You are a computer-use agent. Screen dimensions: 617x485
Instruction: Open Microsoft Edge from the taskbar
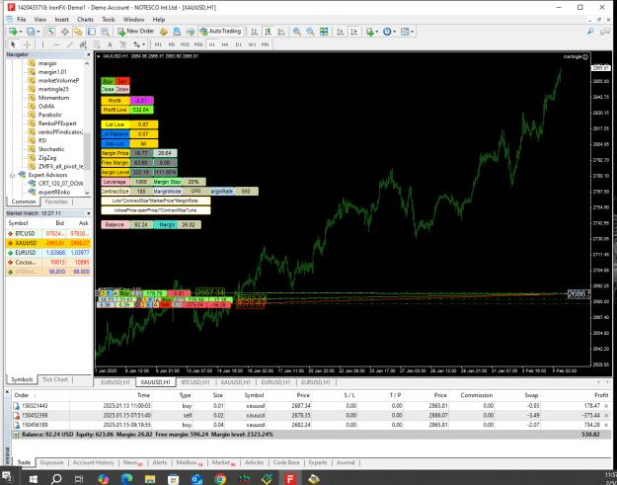(126, 479)
